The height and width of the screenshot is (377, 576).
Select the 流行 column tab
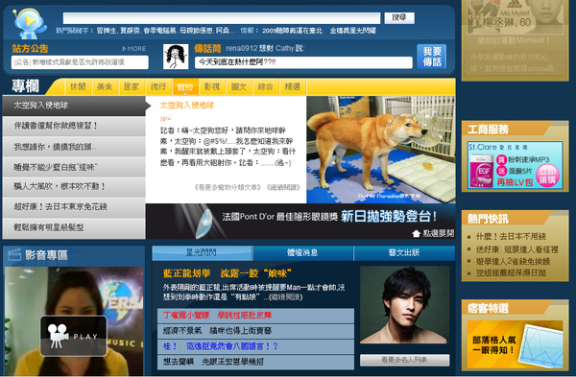click(158, 86)
